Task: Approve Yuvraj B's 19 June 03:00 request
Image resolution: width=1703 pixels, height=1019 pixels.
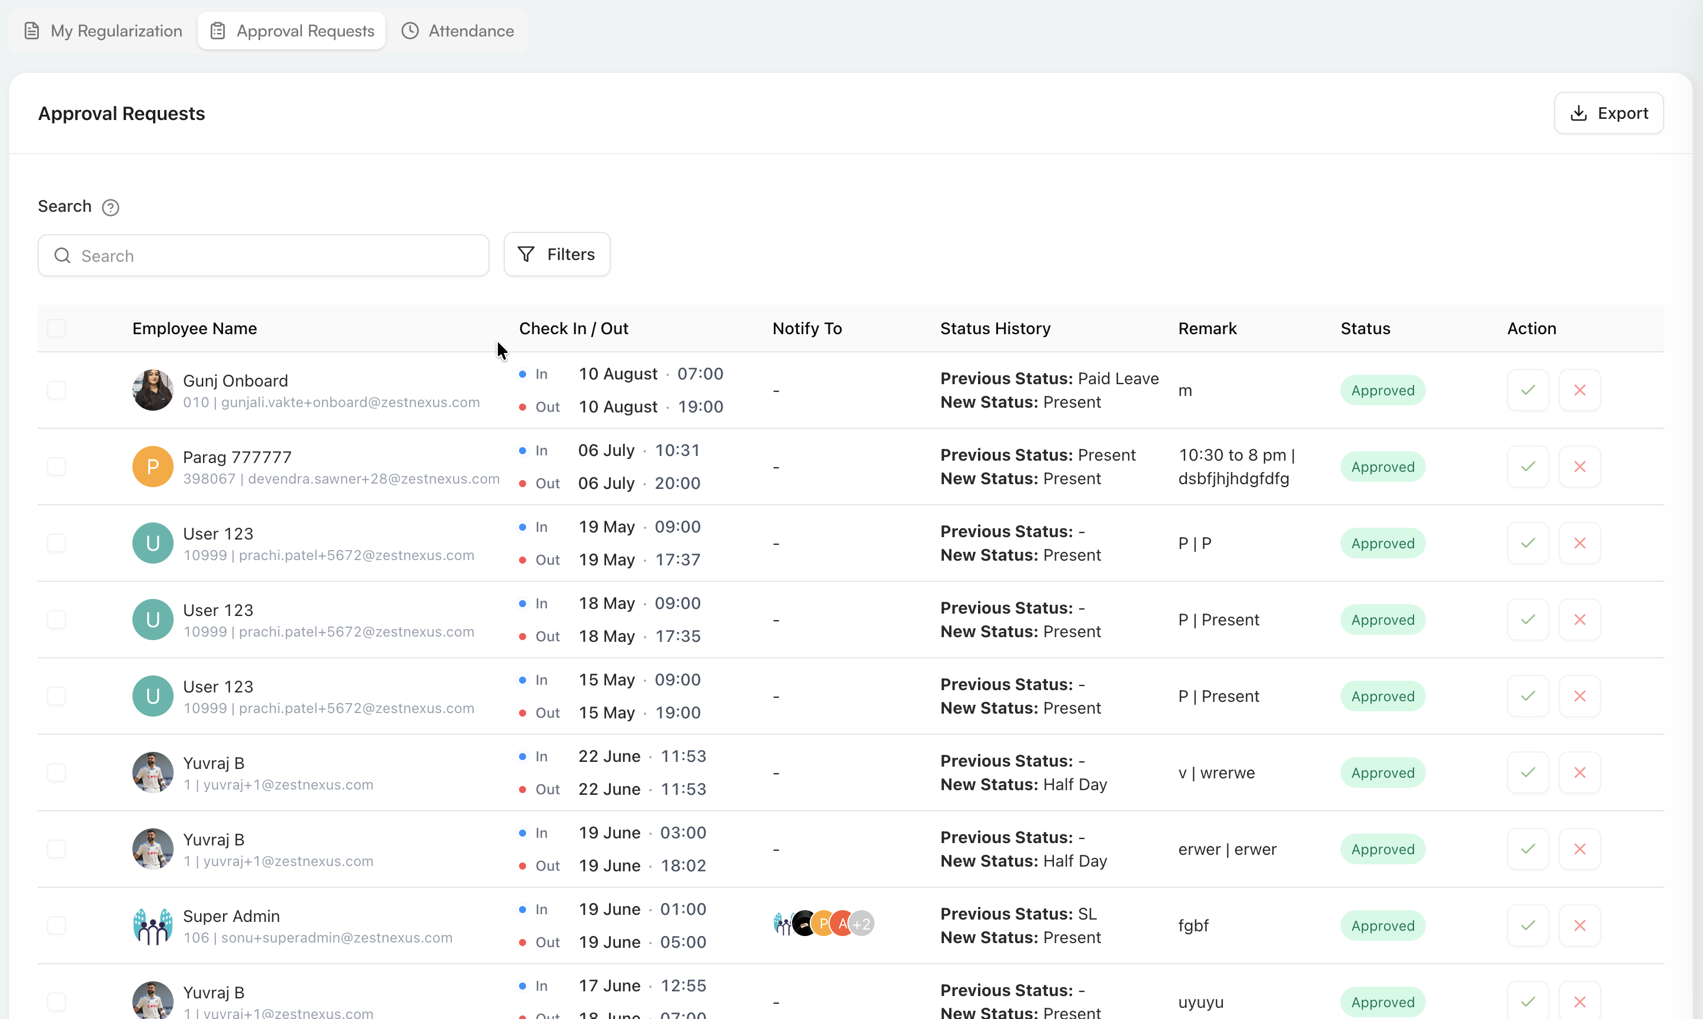Action: pyautogui.click(x=1528, y=849)
